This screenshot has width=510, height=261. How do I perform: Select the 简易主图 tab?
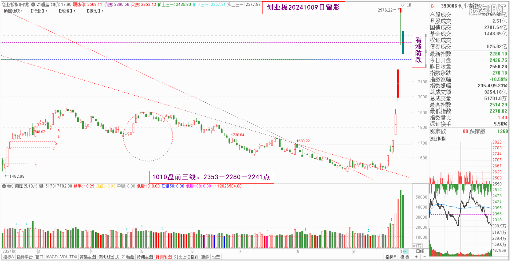pyautogui.click(x=88, y=257)
